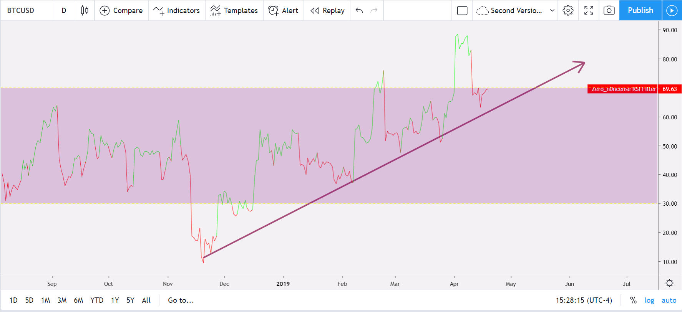The image size is (682, 312).
Task: Set range to 5D
Action: pos(29,300)
